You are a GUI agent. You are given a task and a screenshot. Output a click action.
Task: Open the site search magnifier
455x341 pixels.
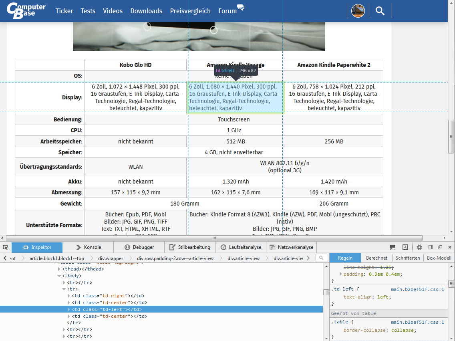[380, 11]
